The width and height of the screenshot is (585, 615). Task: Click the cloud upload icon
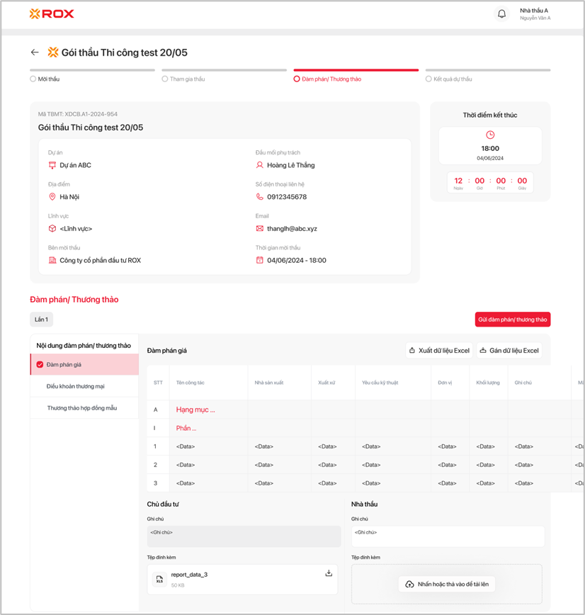point(409,585)
